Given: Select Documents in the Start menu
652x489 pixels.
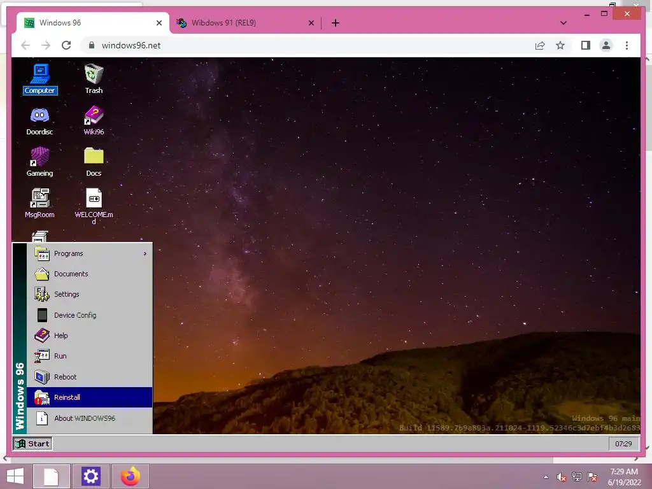Looking at the screenshot, I should pos(89,274).
